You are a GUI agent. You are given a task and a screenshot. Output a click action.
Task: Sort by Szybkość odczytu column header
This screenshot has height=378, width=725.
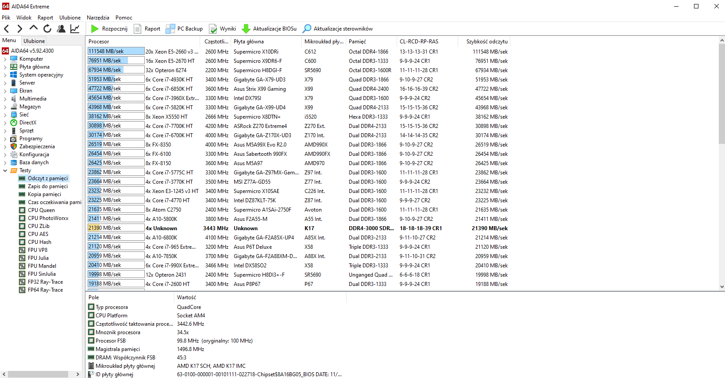click(x=486, y=42)
